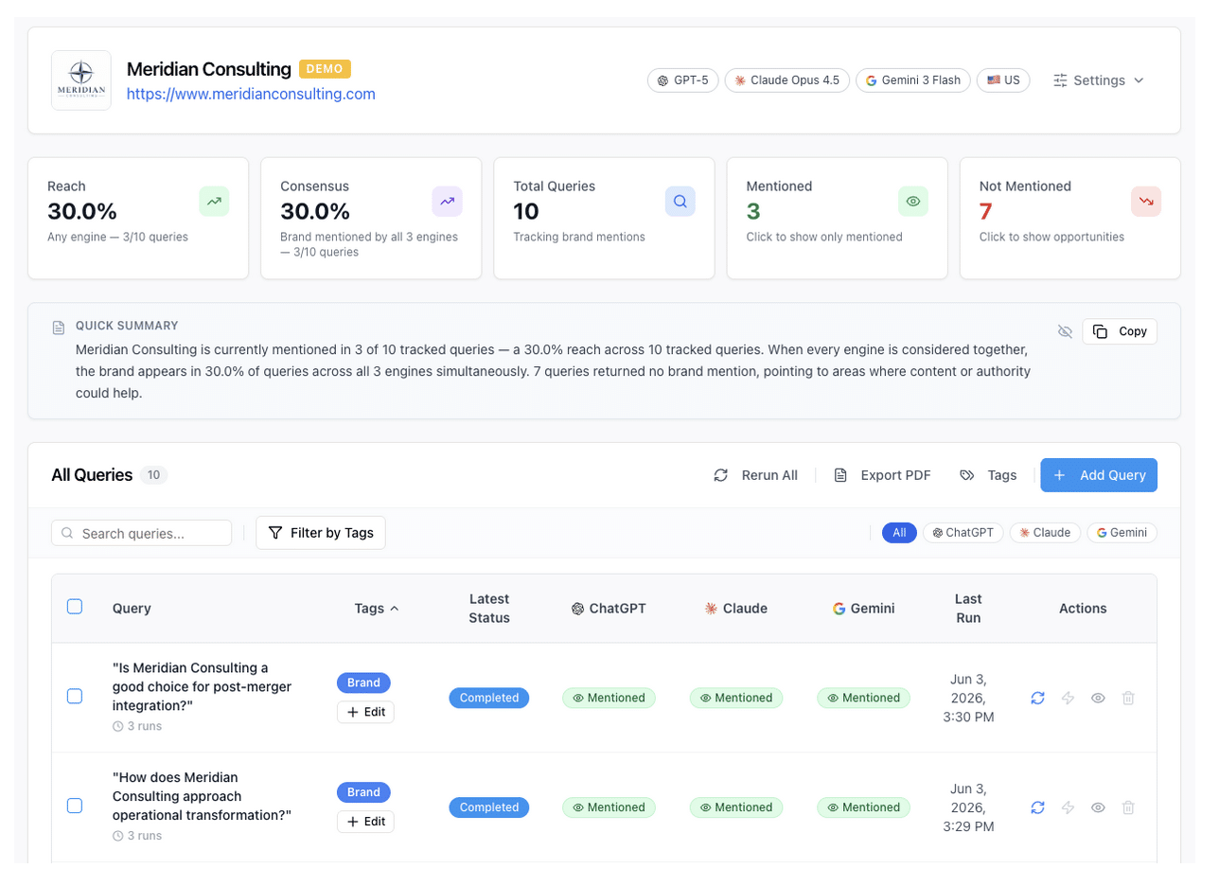View details of operational transformation query
This screenshot has width=1219, height=886.
point(1098,807)
